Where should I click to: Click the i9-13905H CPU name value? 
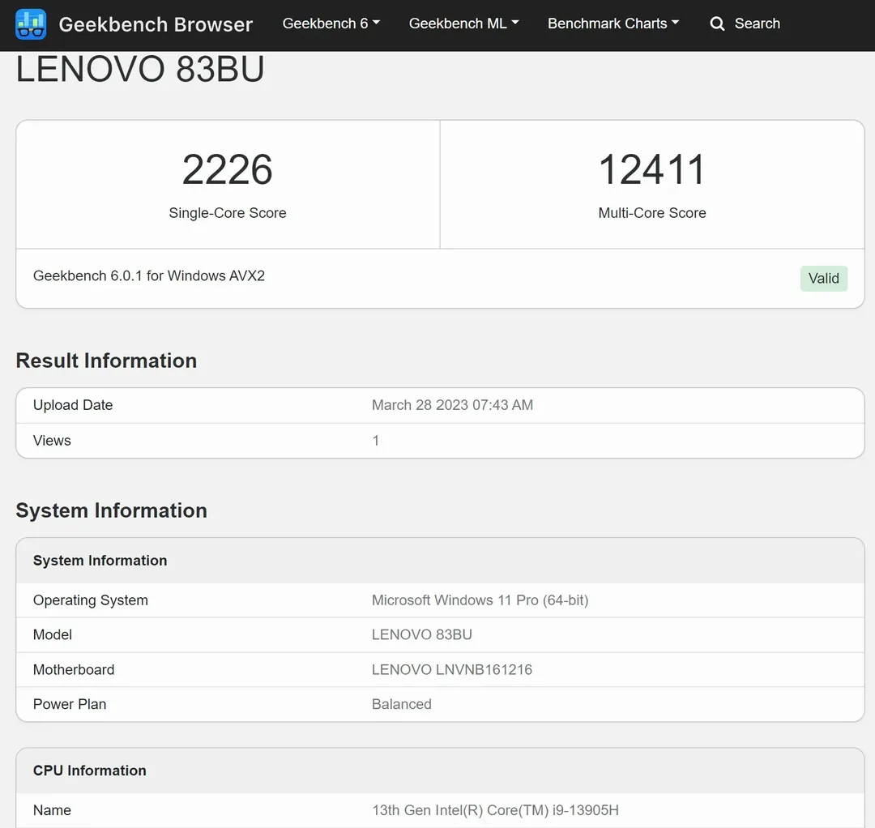click(x=495, y=810)
